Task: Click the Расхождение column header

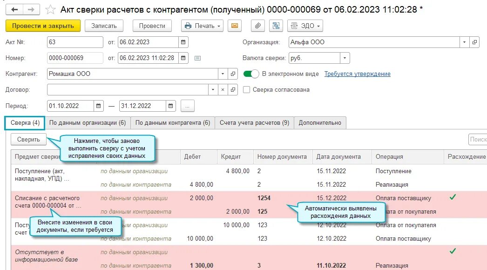Action: (x=466, y=156)
